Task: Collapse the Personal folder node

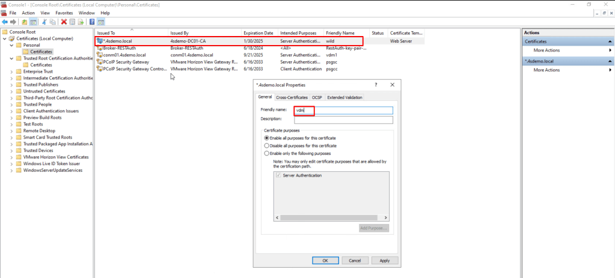Action: point(11,45)
